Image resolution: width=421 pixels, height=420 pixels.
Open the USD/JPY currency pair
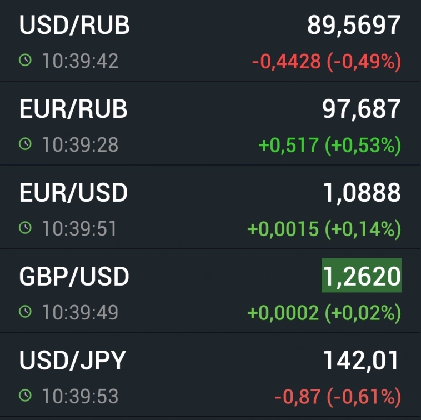73,361
